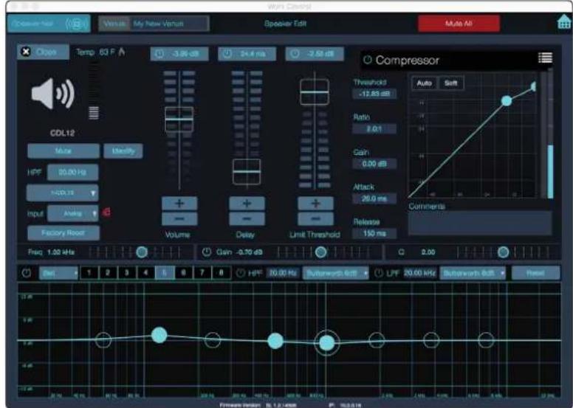Click the Identify button
The image size is (573, 408).
(x=123, y=151)
